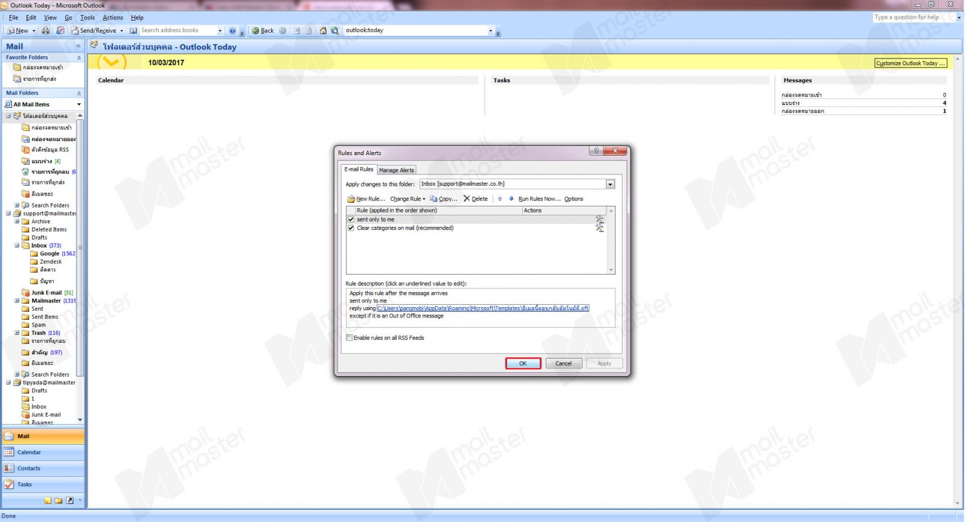The width and height of the screenshot is (966, 522).
Task: Click New Rule in Rules and Alerts
Action: 366,199
